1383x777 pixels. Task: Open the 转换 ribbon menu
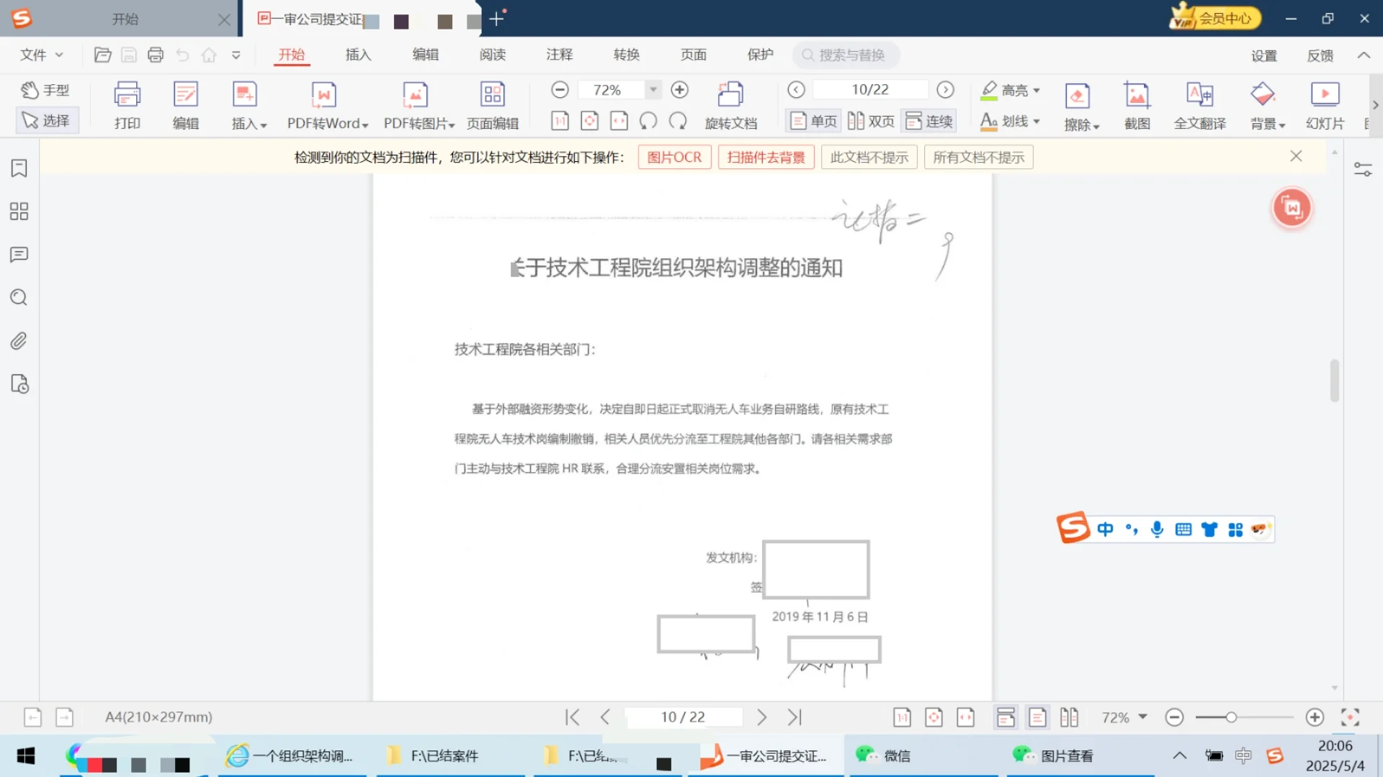coord(625,54)
